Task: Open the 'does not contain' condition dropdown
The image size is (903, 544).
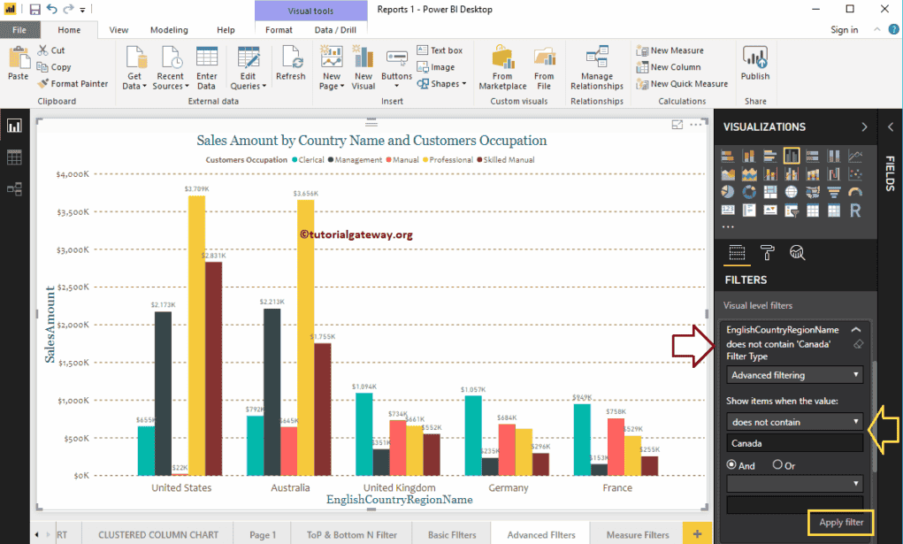Action: tap(794, 422)
